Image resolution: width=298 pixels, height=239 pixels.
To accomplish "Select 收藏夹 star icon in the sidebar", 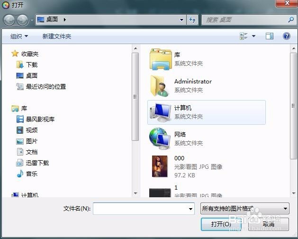I will point(15,54).
